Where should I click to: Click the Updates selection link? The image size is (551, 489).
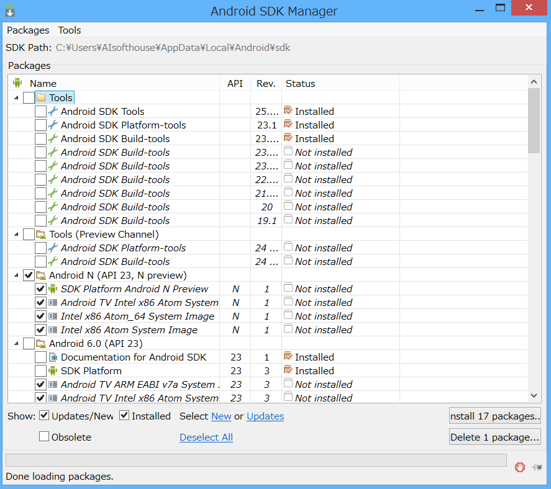tap(265, 416)
